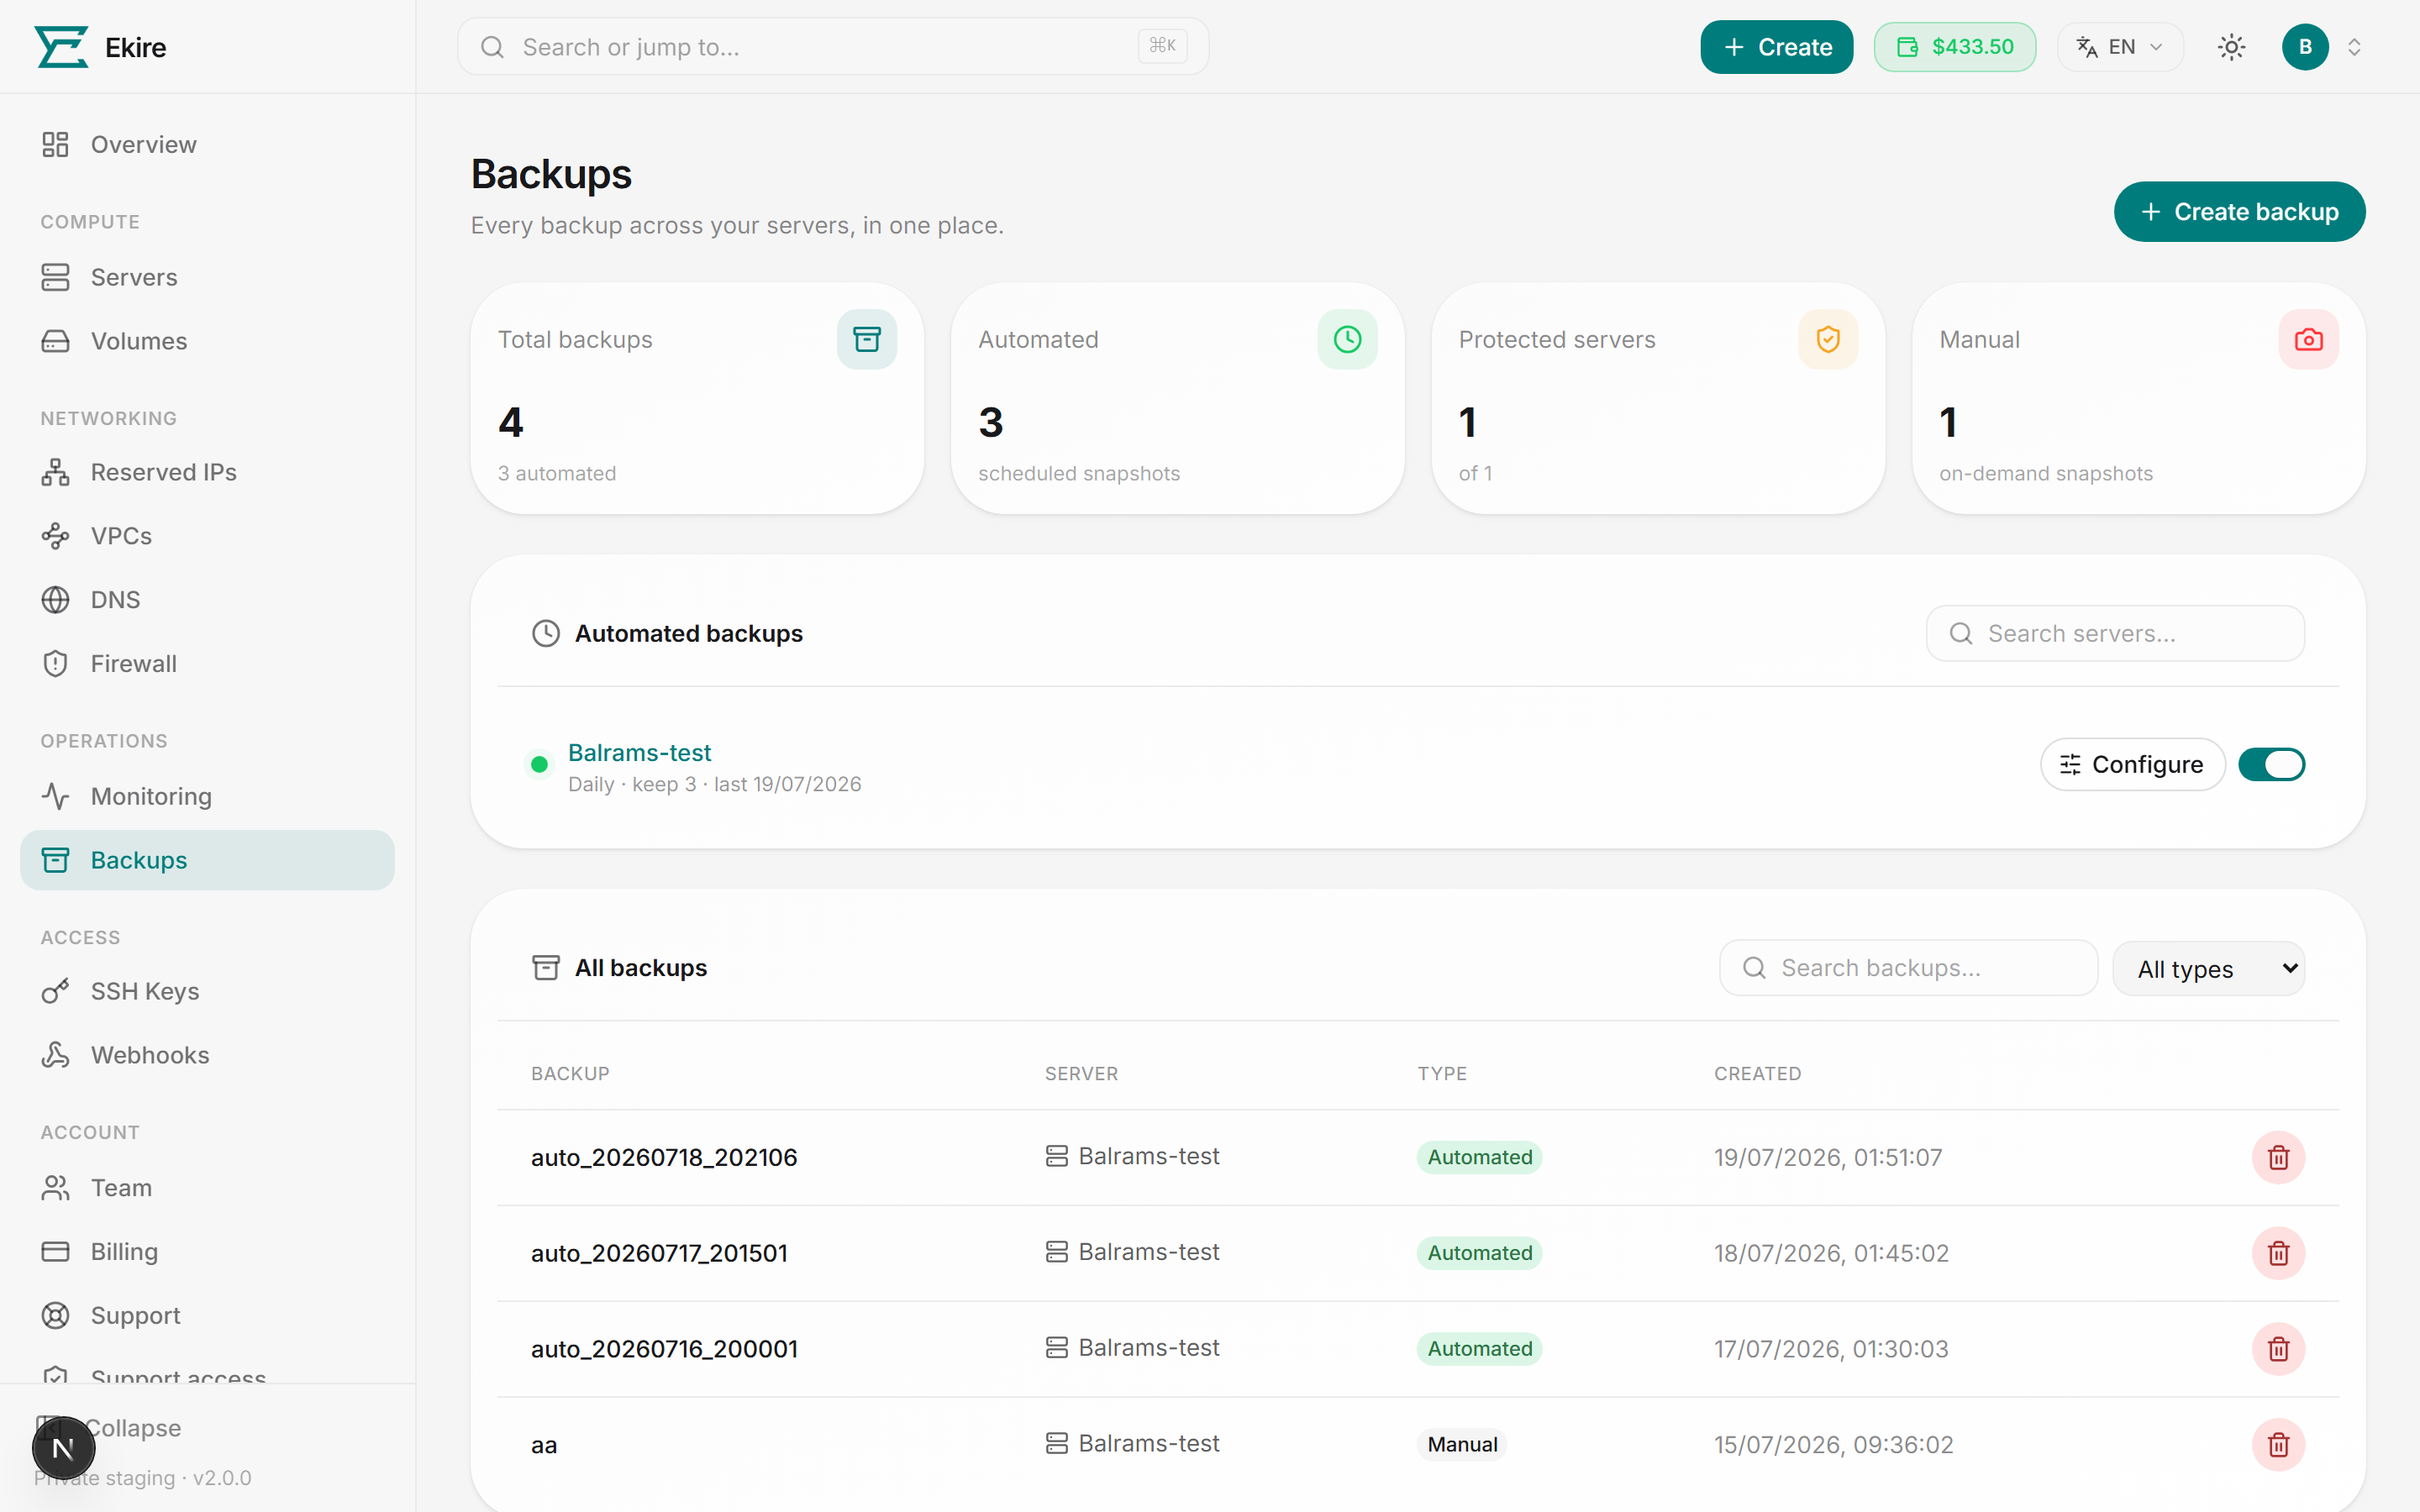Click Configure for Balrams-test

pos(2132,765)
